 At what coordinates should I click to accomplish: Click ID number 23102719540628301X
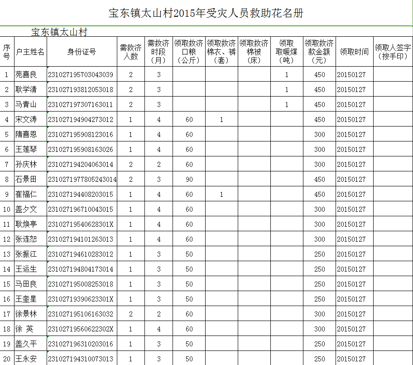click(x=81, y=224)
